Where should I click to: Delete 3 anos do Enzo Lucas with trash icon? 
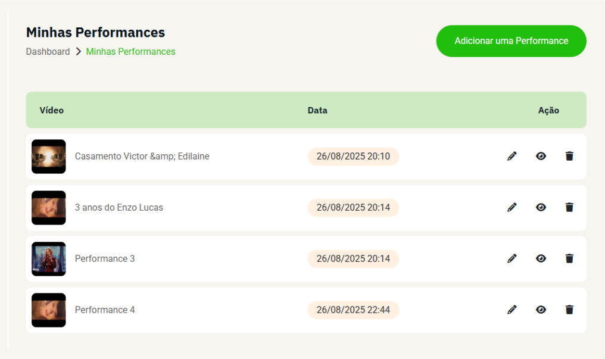(x=569, y=207)
